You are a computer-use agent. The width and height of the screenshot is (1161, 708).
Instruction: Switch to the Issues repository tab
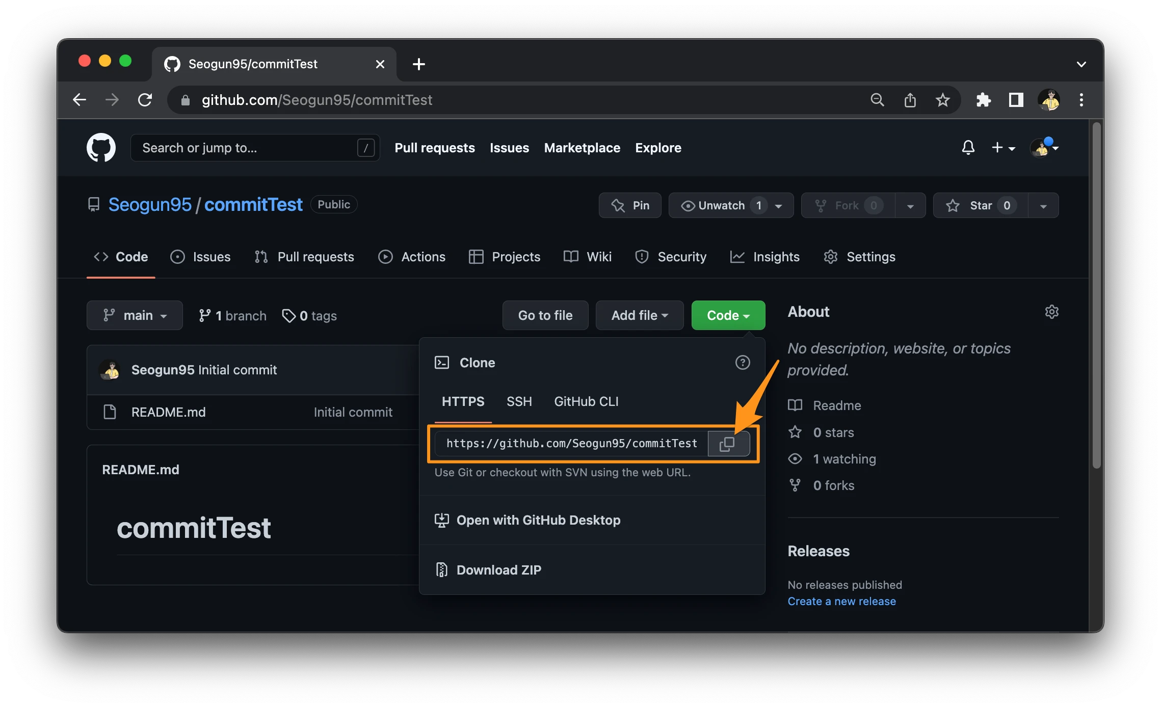[200, 257]
